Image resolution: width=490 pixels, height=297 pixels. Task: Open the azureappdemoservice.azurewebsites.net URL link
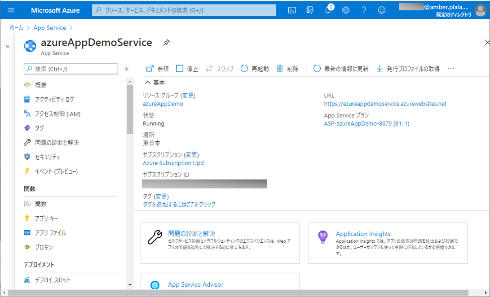click(385, 104)
